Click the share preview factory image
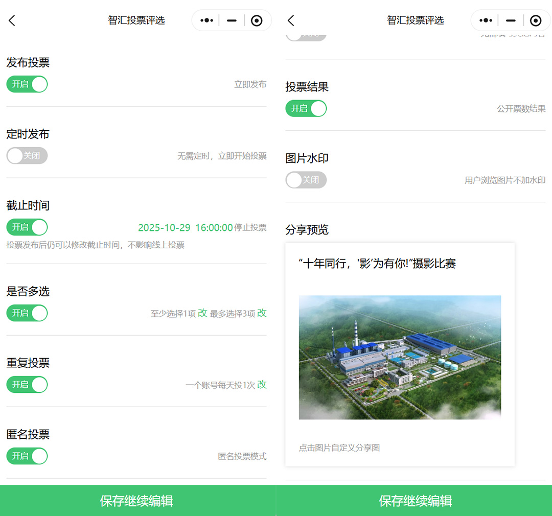This screenshot has width=552, height=516. click(400, 357)
